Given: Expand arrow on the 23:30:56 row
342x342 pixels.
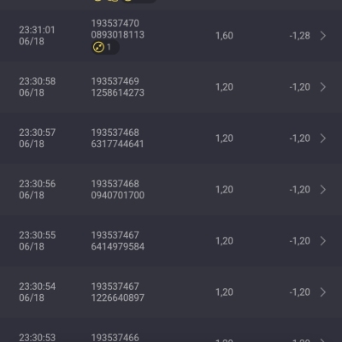Looking at the screenshot, I should pyautogui.click(x=323, y=190).
